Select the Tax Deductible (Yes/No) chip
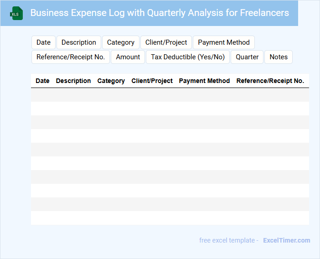 pos(188,57)
